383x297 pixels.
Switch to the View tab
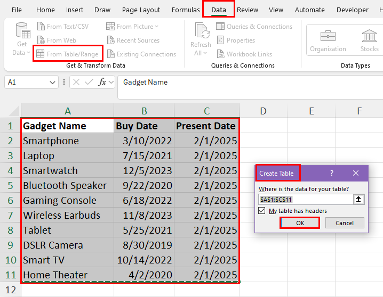(x=276, y=10)
